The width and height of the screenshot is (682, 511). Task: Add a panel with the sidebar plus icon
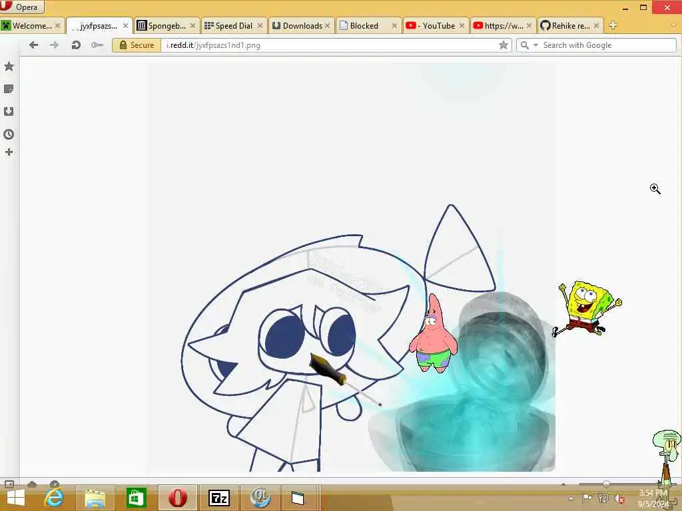click(9, 152)
